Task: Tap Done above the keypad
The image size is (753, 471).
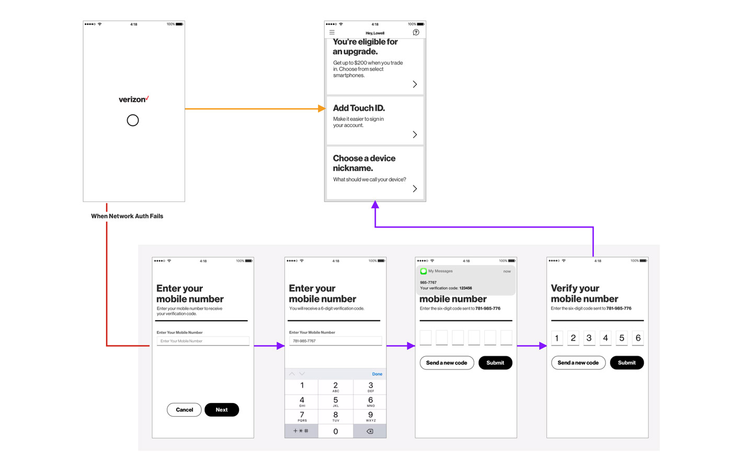Action: tap(377, 374)
